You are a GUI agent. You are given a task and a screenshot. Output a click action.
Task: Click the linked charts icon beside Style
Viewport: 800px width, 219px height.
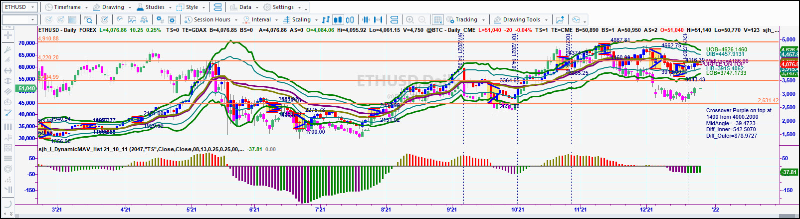(x=217, y=7)
